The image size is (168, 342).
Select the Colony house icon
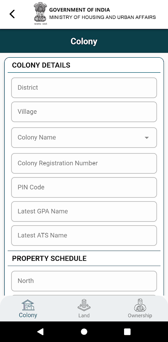pyautogui.click(x=28, y=305)
